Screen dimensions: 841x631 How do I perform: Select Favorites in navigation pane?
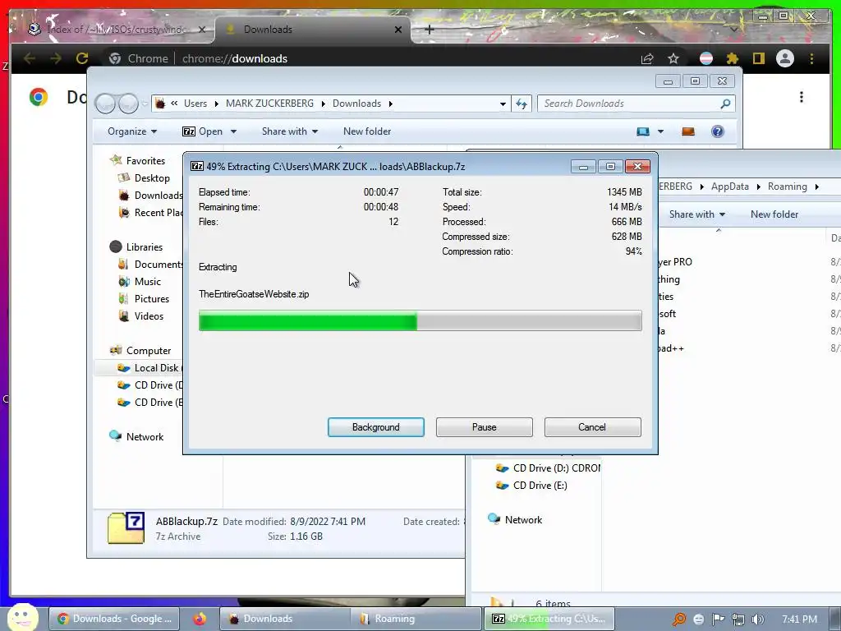click(145, 160)
